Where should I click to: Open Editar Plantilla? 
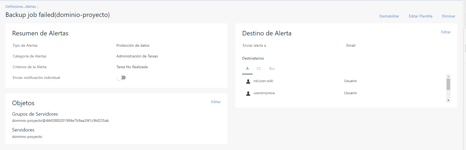(420, 16)
